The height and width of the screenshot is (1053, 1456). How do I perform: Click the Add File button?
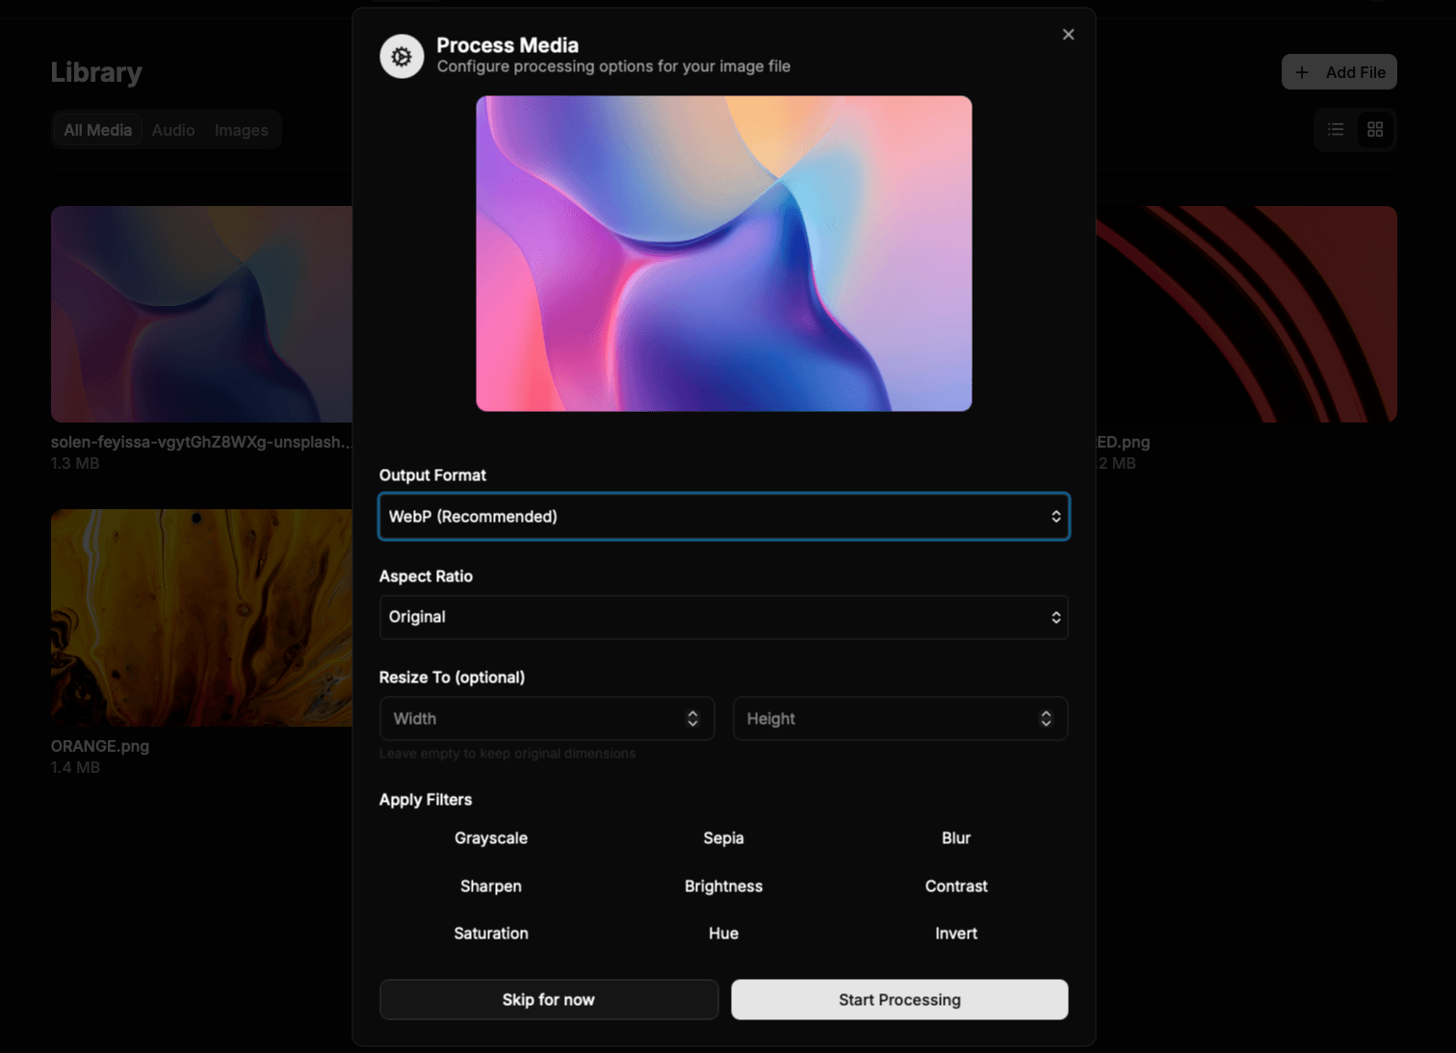click(1339, 72)
